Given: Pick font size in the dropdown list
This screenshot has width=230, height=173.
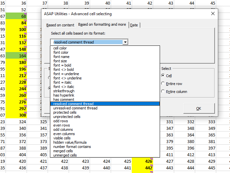Looking at the screenshot, I should click(x=105, y=61).
